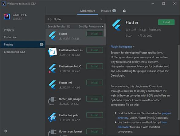Open the Customize section
The width and height of the screenshot is (180, 136).
click(23, 37)
